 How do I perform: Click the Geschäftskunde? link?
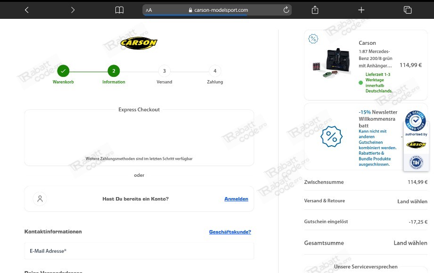230,232
